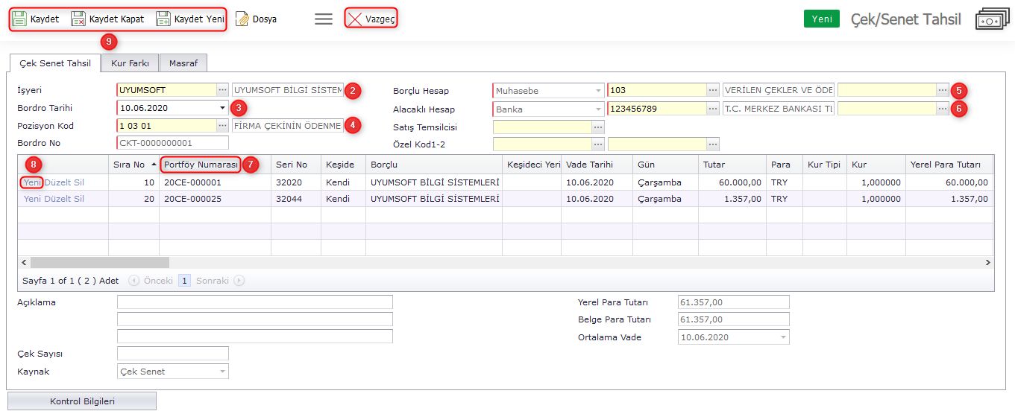Screen dimensions: 1015x414
Task: Click the Vazgeç cancel icon
Action: pos(355,19)
